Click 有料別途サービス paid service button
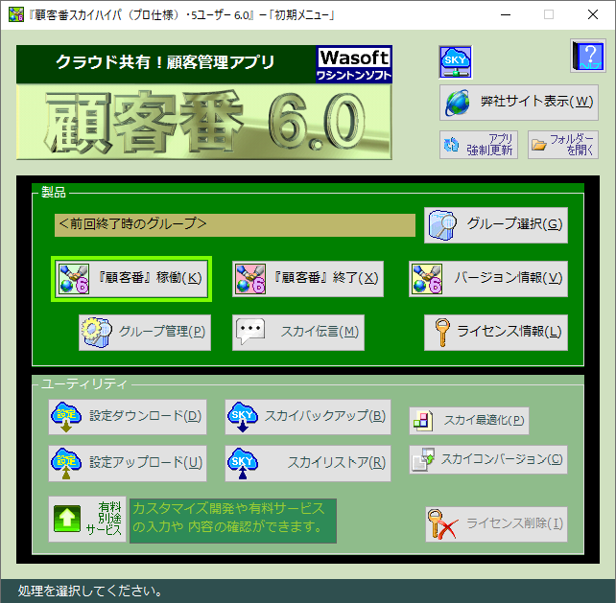616x603 pixels. click(x=87, y=519)
